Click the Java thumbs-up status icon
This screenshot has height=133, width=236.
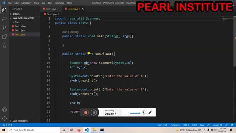(x=208, y=125)
